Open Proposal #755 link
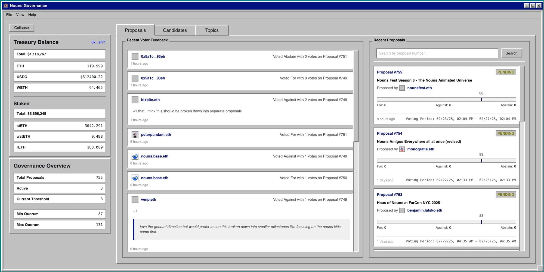Screen dimensions: 544x272 click(x=390, y=72)
